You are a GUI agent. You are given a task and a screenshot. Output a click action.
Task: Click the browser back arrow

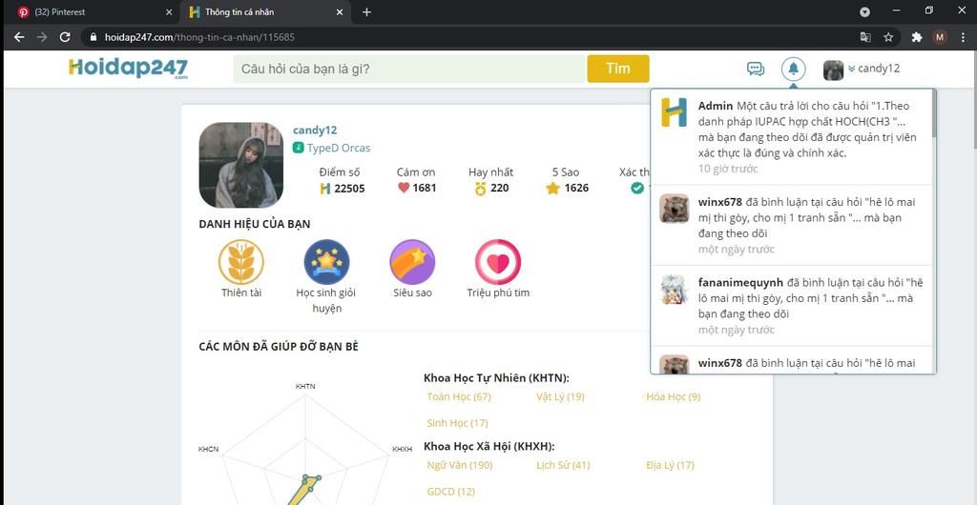[x=19, y=37]
